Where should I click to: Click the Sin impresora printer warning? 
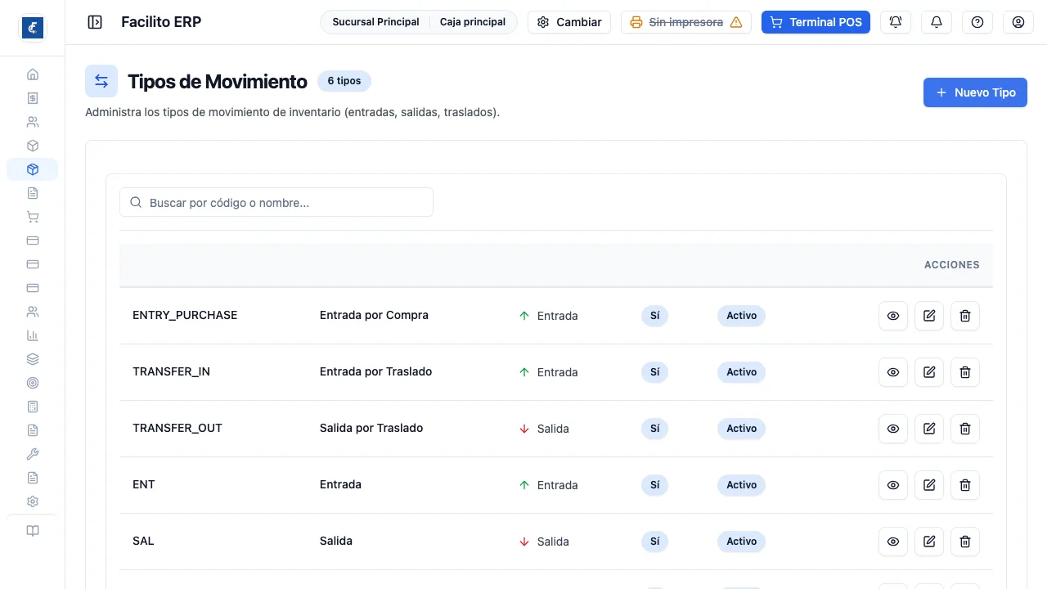686,22
